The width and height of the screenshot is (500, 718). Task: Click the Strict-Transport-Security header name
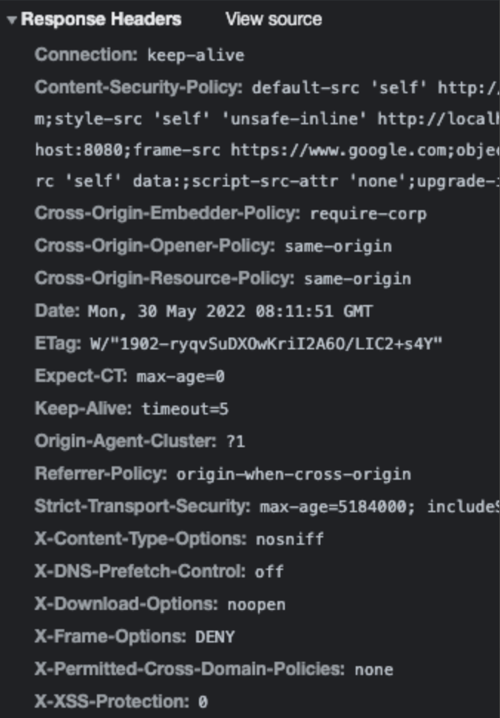pyautogui.click(x=143, y=506)
